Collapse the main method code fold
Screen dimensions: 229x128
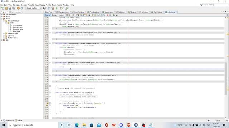tap(50, 92)
